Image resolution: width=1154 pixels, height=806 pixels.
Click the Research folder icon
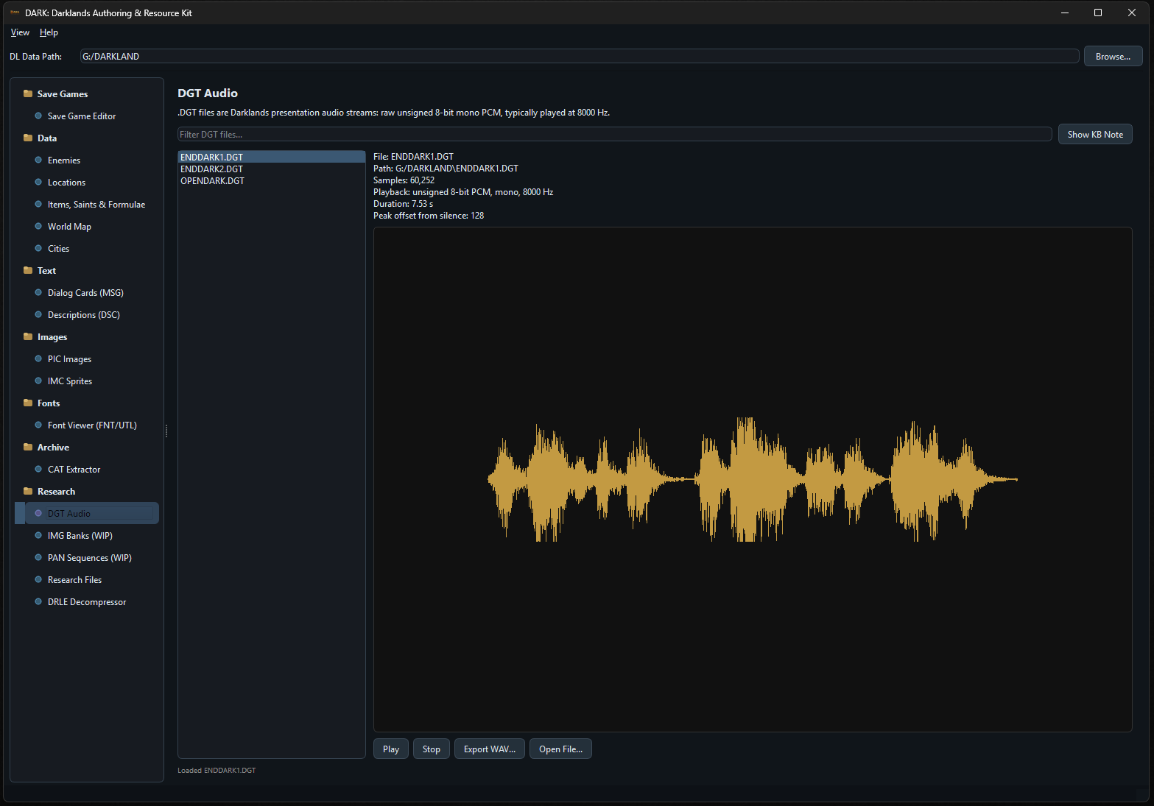click(28, 491)
